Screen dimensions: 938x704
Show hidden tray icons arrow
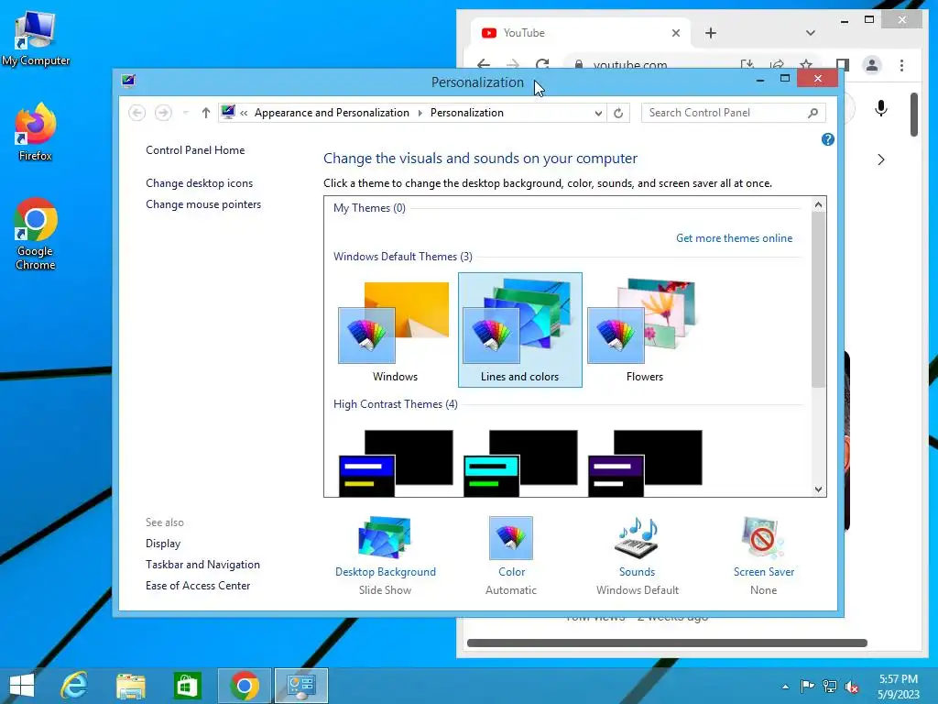(785, 687)
